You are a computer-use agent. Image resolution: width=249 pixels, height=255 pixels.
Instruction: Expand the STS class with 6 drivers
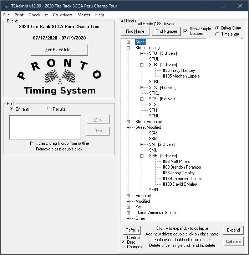142,99
